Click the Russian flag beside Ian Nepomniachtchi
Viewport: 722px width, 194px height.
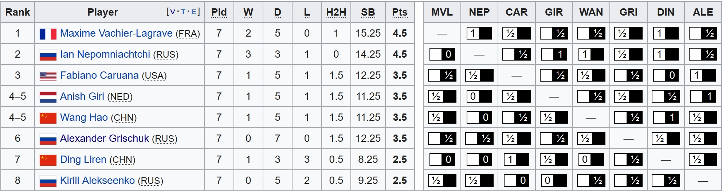[x=48, y=55]
